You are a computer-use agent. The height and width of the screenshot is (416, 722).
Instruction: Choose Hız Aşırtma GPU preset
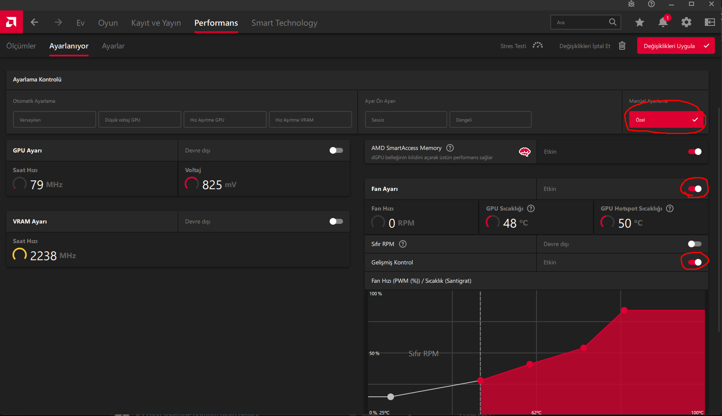tap(225, 119)
